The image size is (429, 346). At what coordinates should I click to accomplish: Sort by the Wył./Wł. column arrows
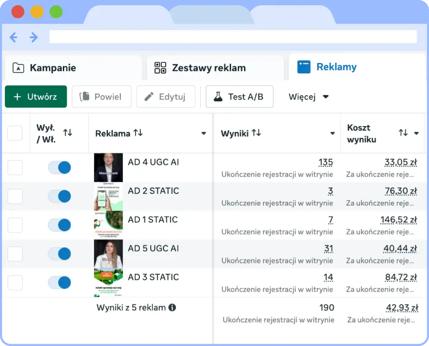point(68,133)
